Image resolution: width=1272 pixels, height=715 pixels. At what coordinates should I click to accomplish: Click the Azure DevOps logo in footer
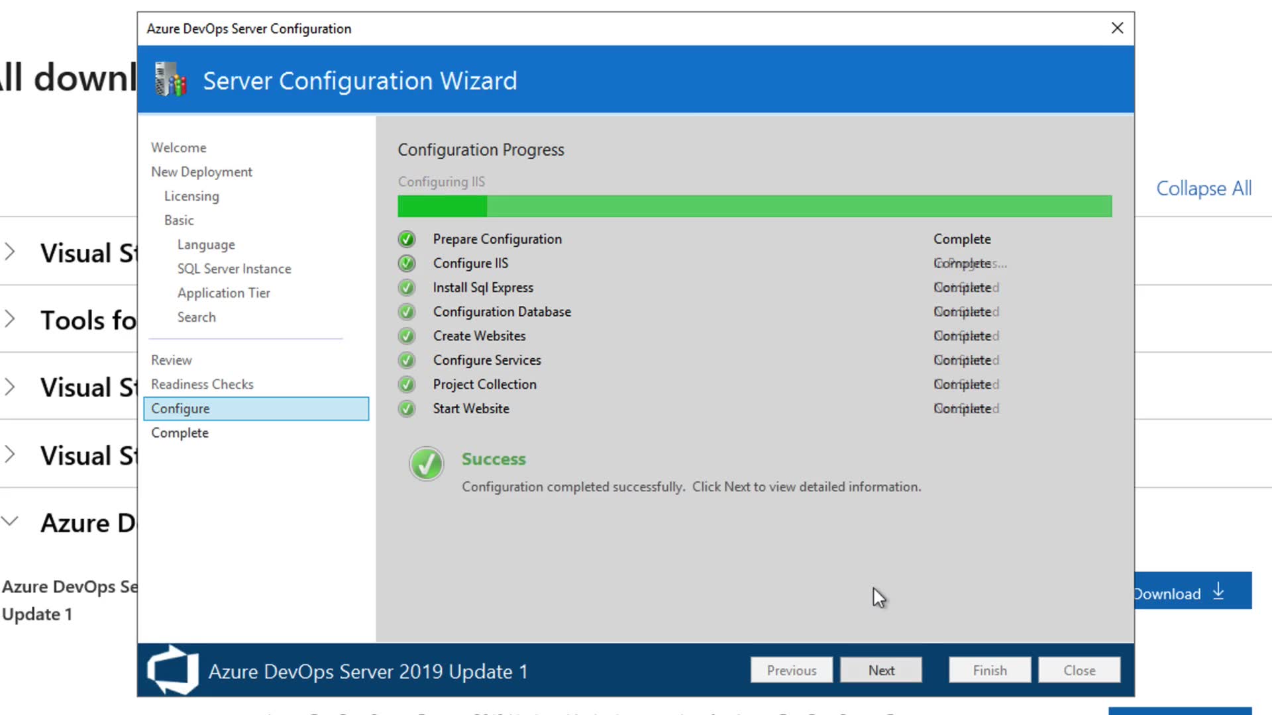173,670
